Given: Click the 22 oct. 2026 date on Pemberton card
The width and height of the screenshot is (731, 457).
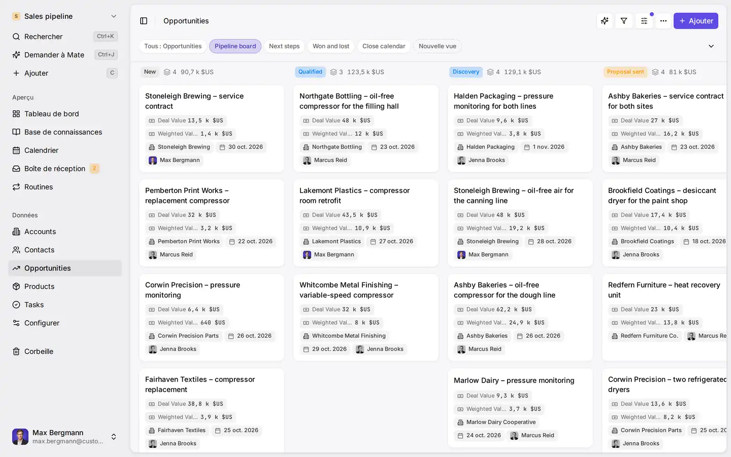Looking at the screenshot, I should [x=251, y=241].
